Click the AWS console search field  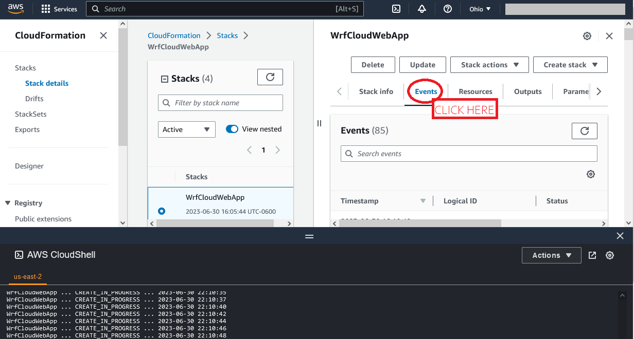point(225,9)
